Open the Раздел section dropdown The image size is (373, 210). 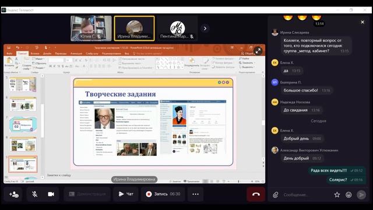point(39,68)
